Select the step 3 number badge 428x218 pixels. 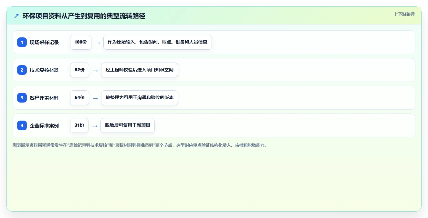[x=22, y=98]
